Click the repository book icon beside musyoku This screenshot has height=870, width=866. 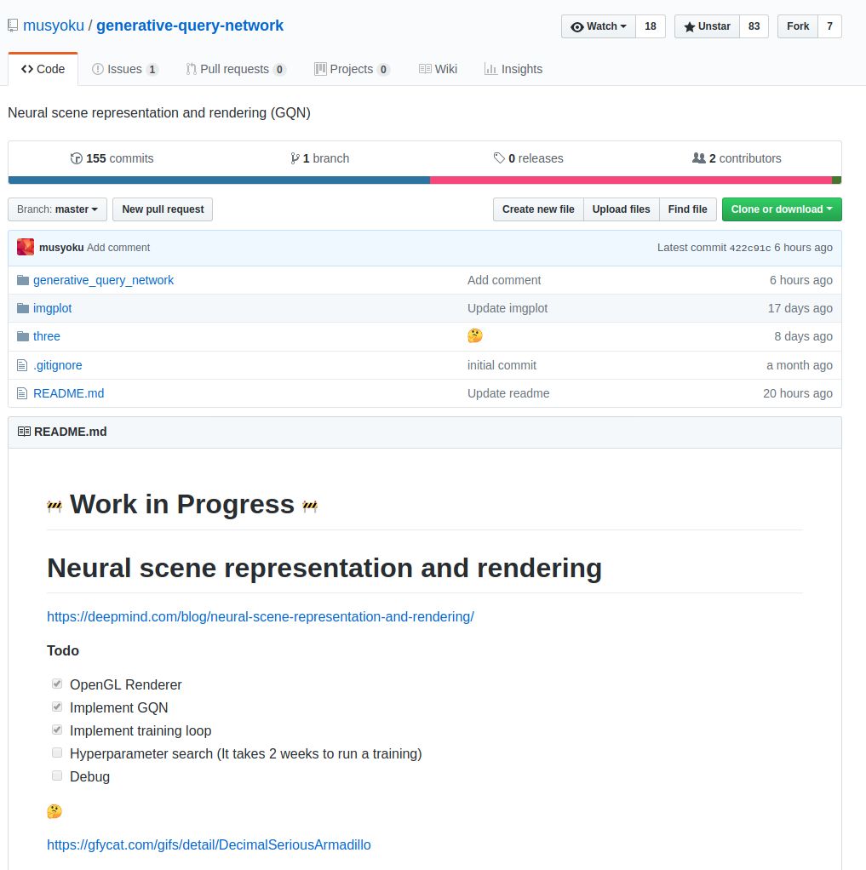[13, 26]
